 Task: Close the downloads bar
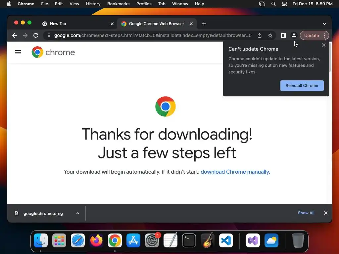(x=326, y=213)
